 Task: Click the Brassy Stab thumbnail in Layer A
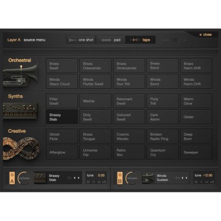pos(40,178)
